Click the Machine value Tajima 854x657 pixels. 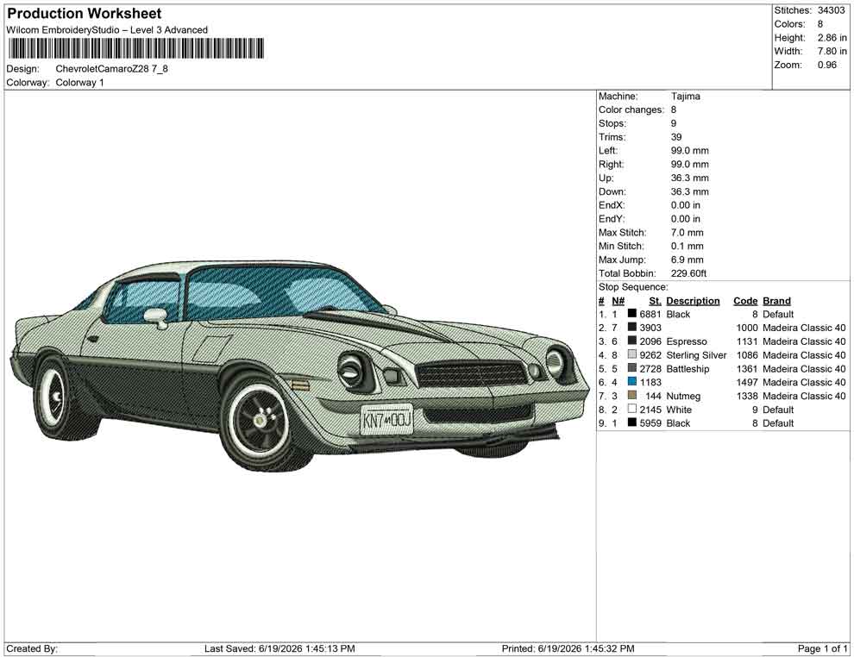685,97
